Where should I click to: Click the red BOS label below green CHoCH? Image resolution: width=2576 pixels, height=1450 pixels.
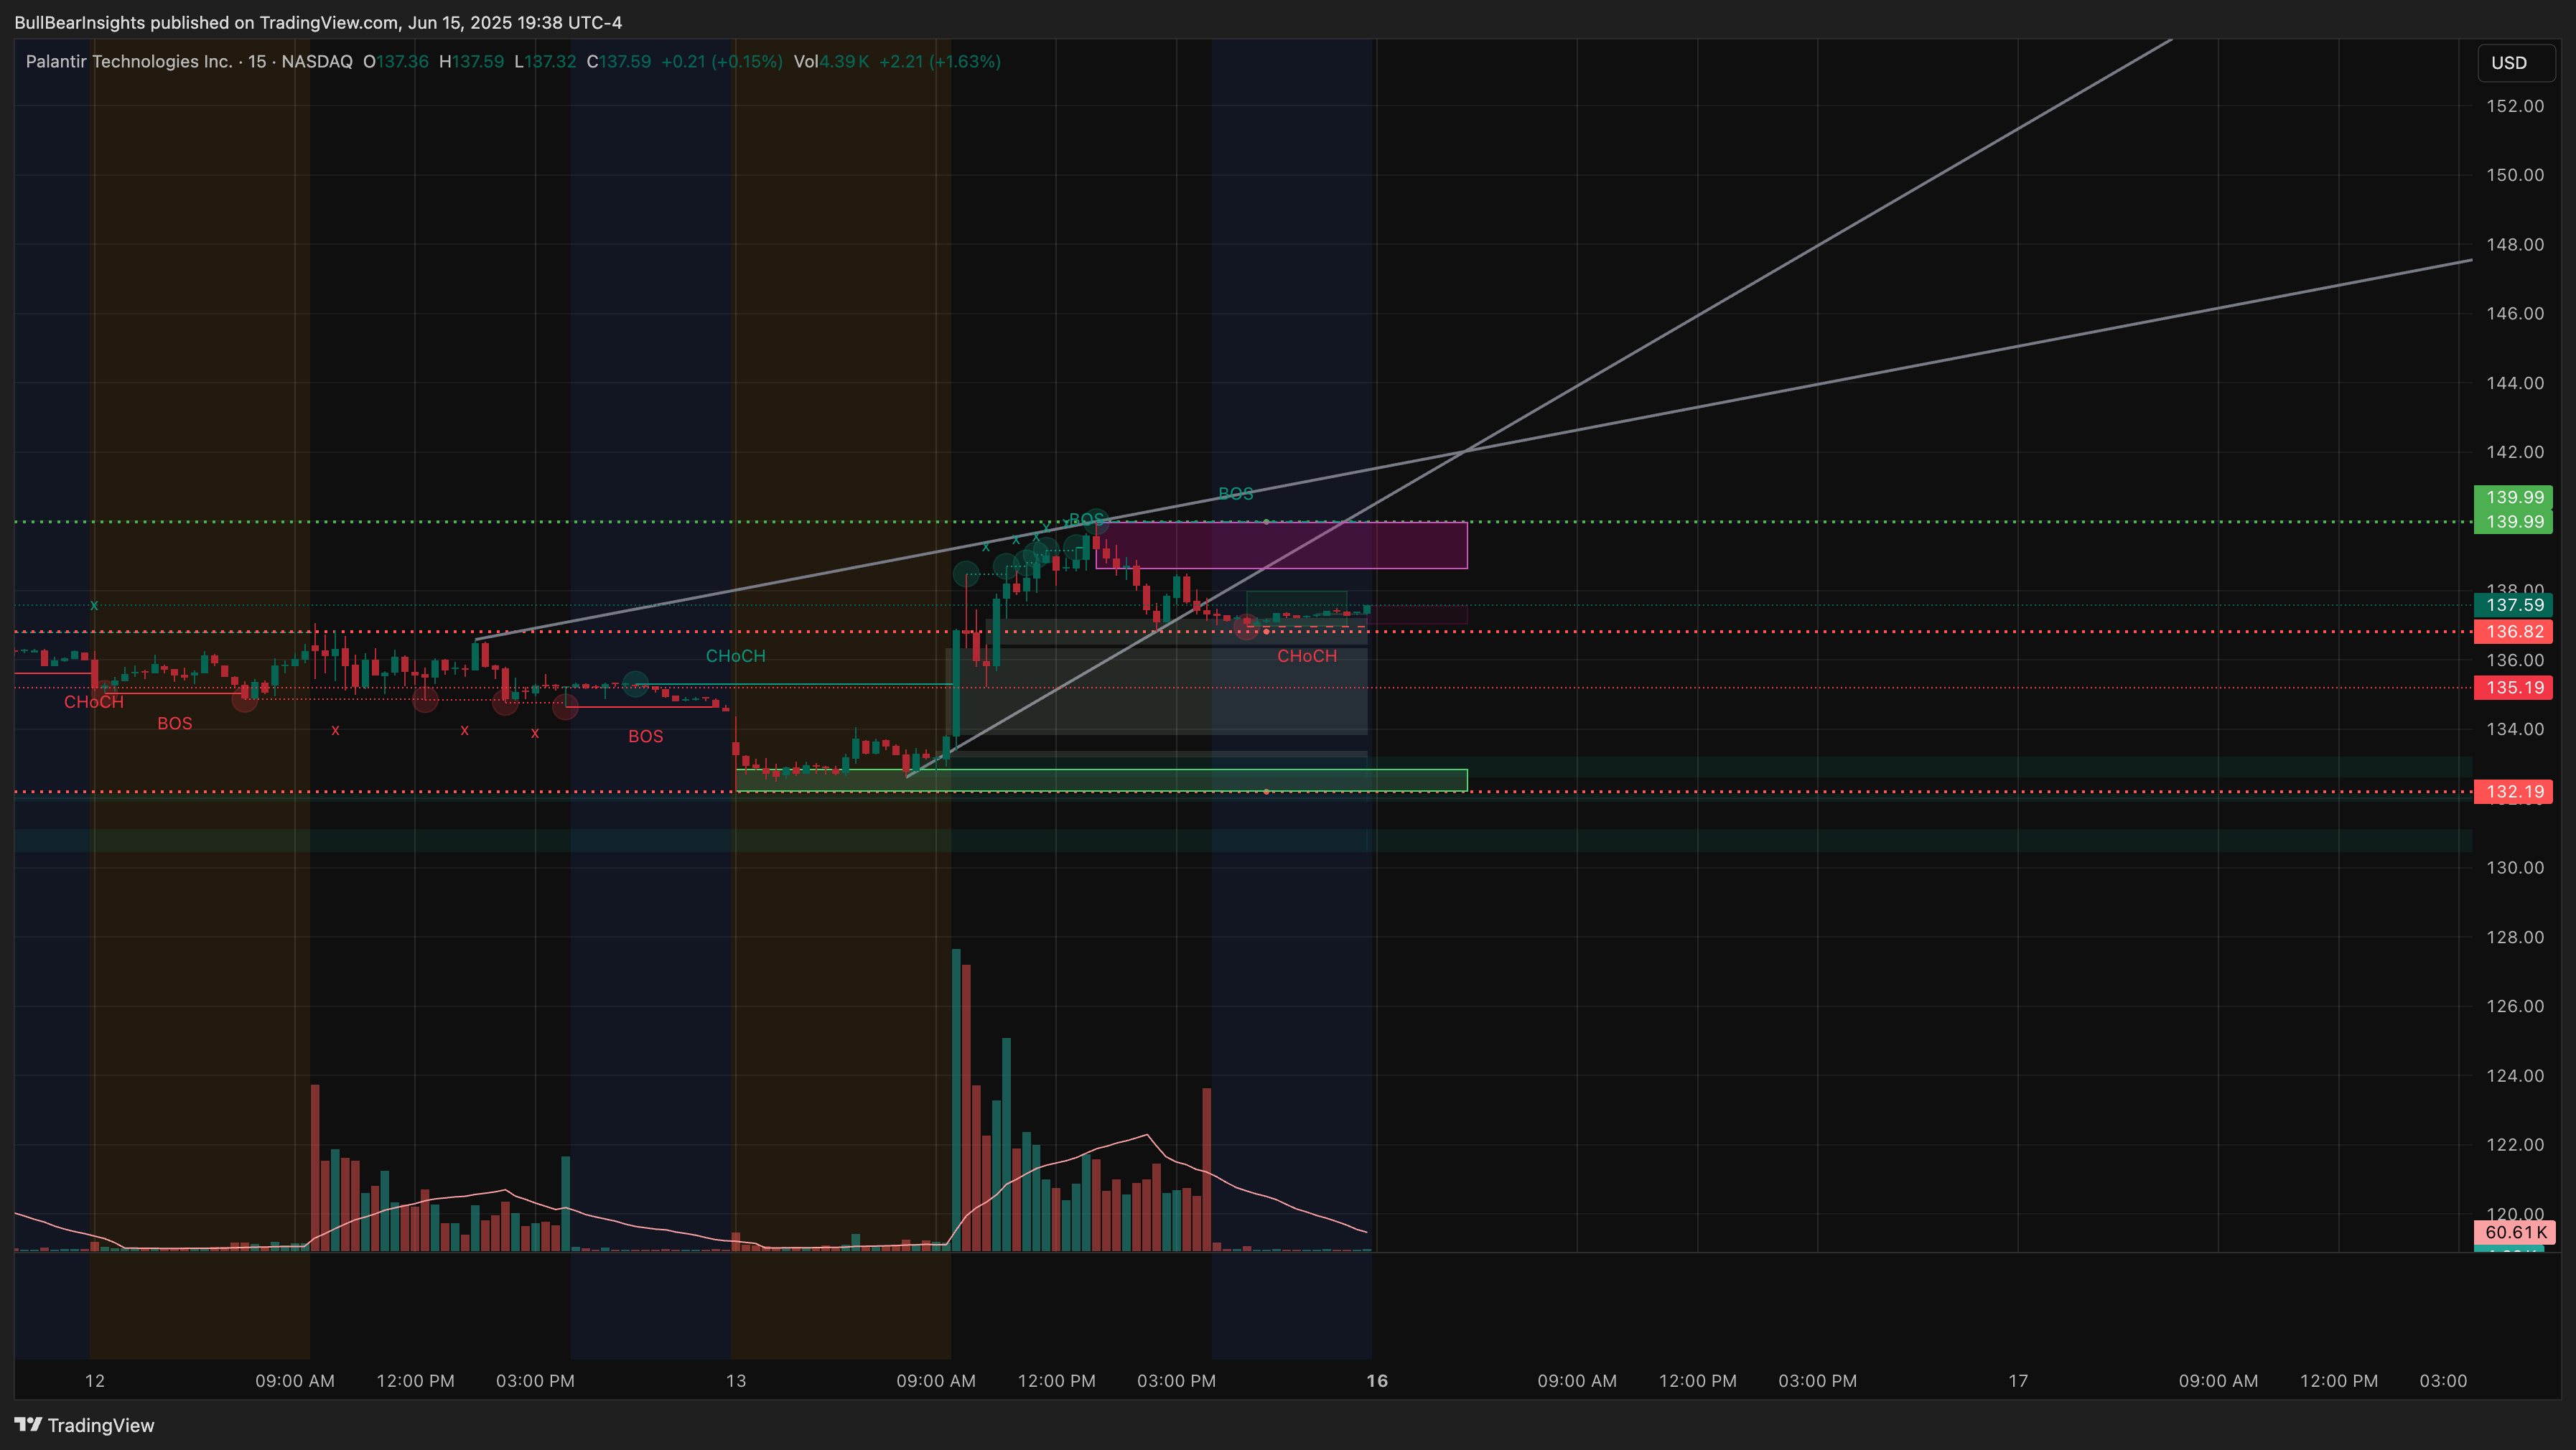tap(645, 737)
